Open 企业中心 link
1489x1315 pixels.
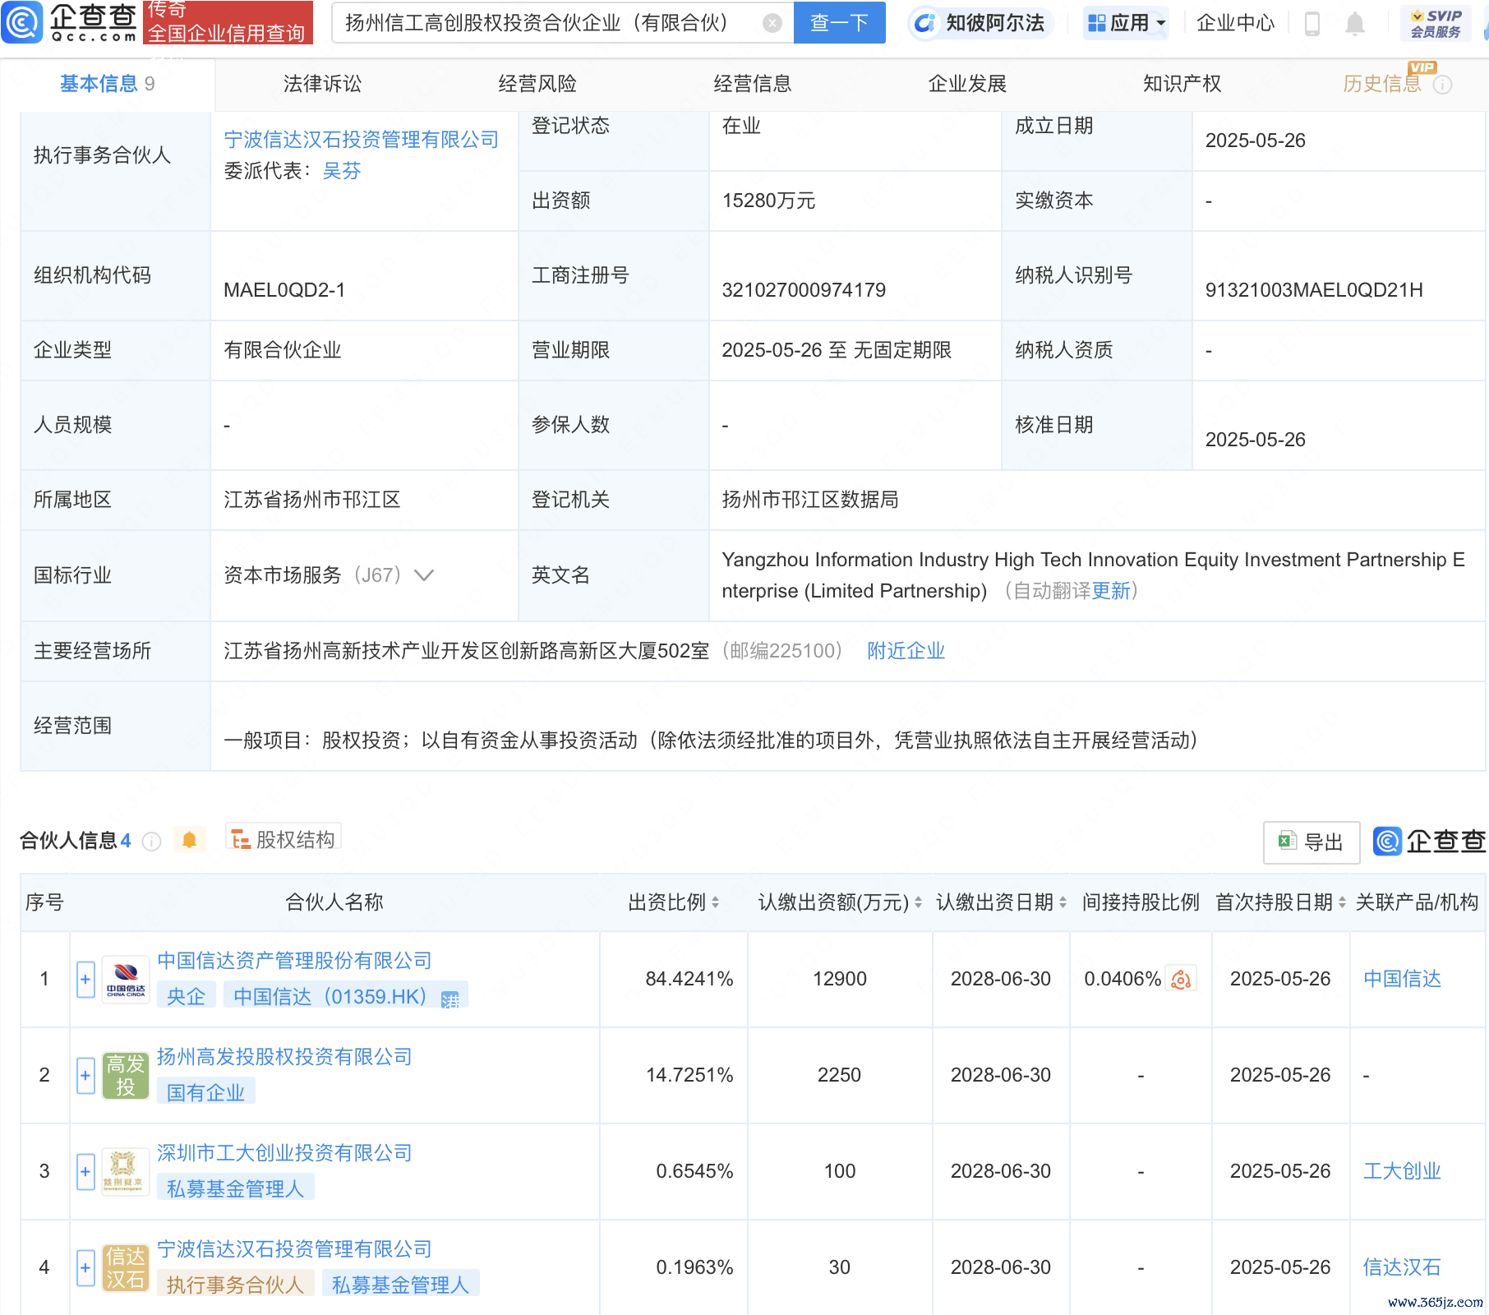tap(1235, 23)
